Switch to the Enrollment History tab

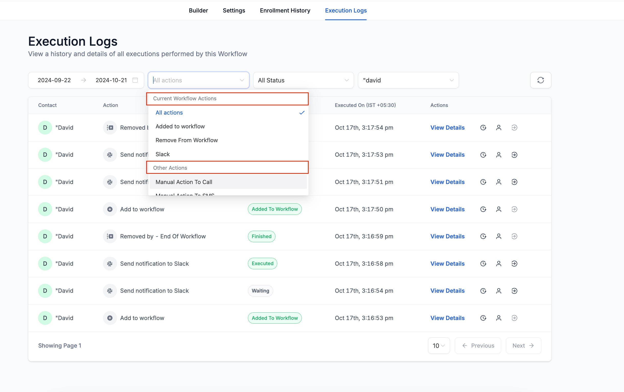click(285, 10)
